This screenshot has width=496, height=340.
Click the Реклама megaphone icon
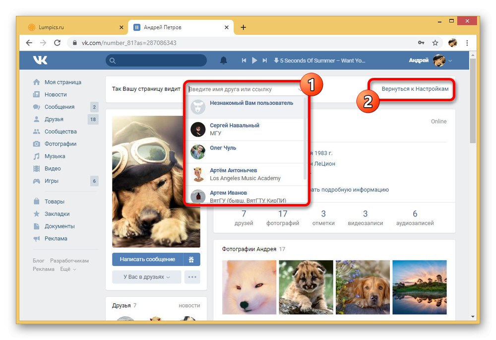tap(37, 238)
